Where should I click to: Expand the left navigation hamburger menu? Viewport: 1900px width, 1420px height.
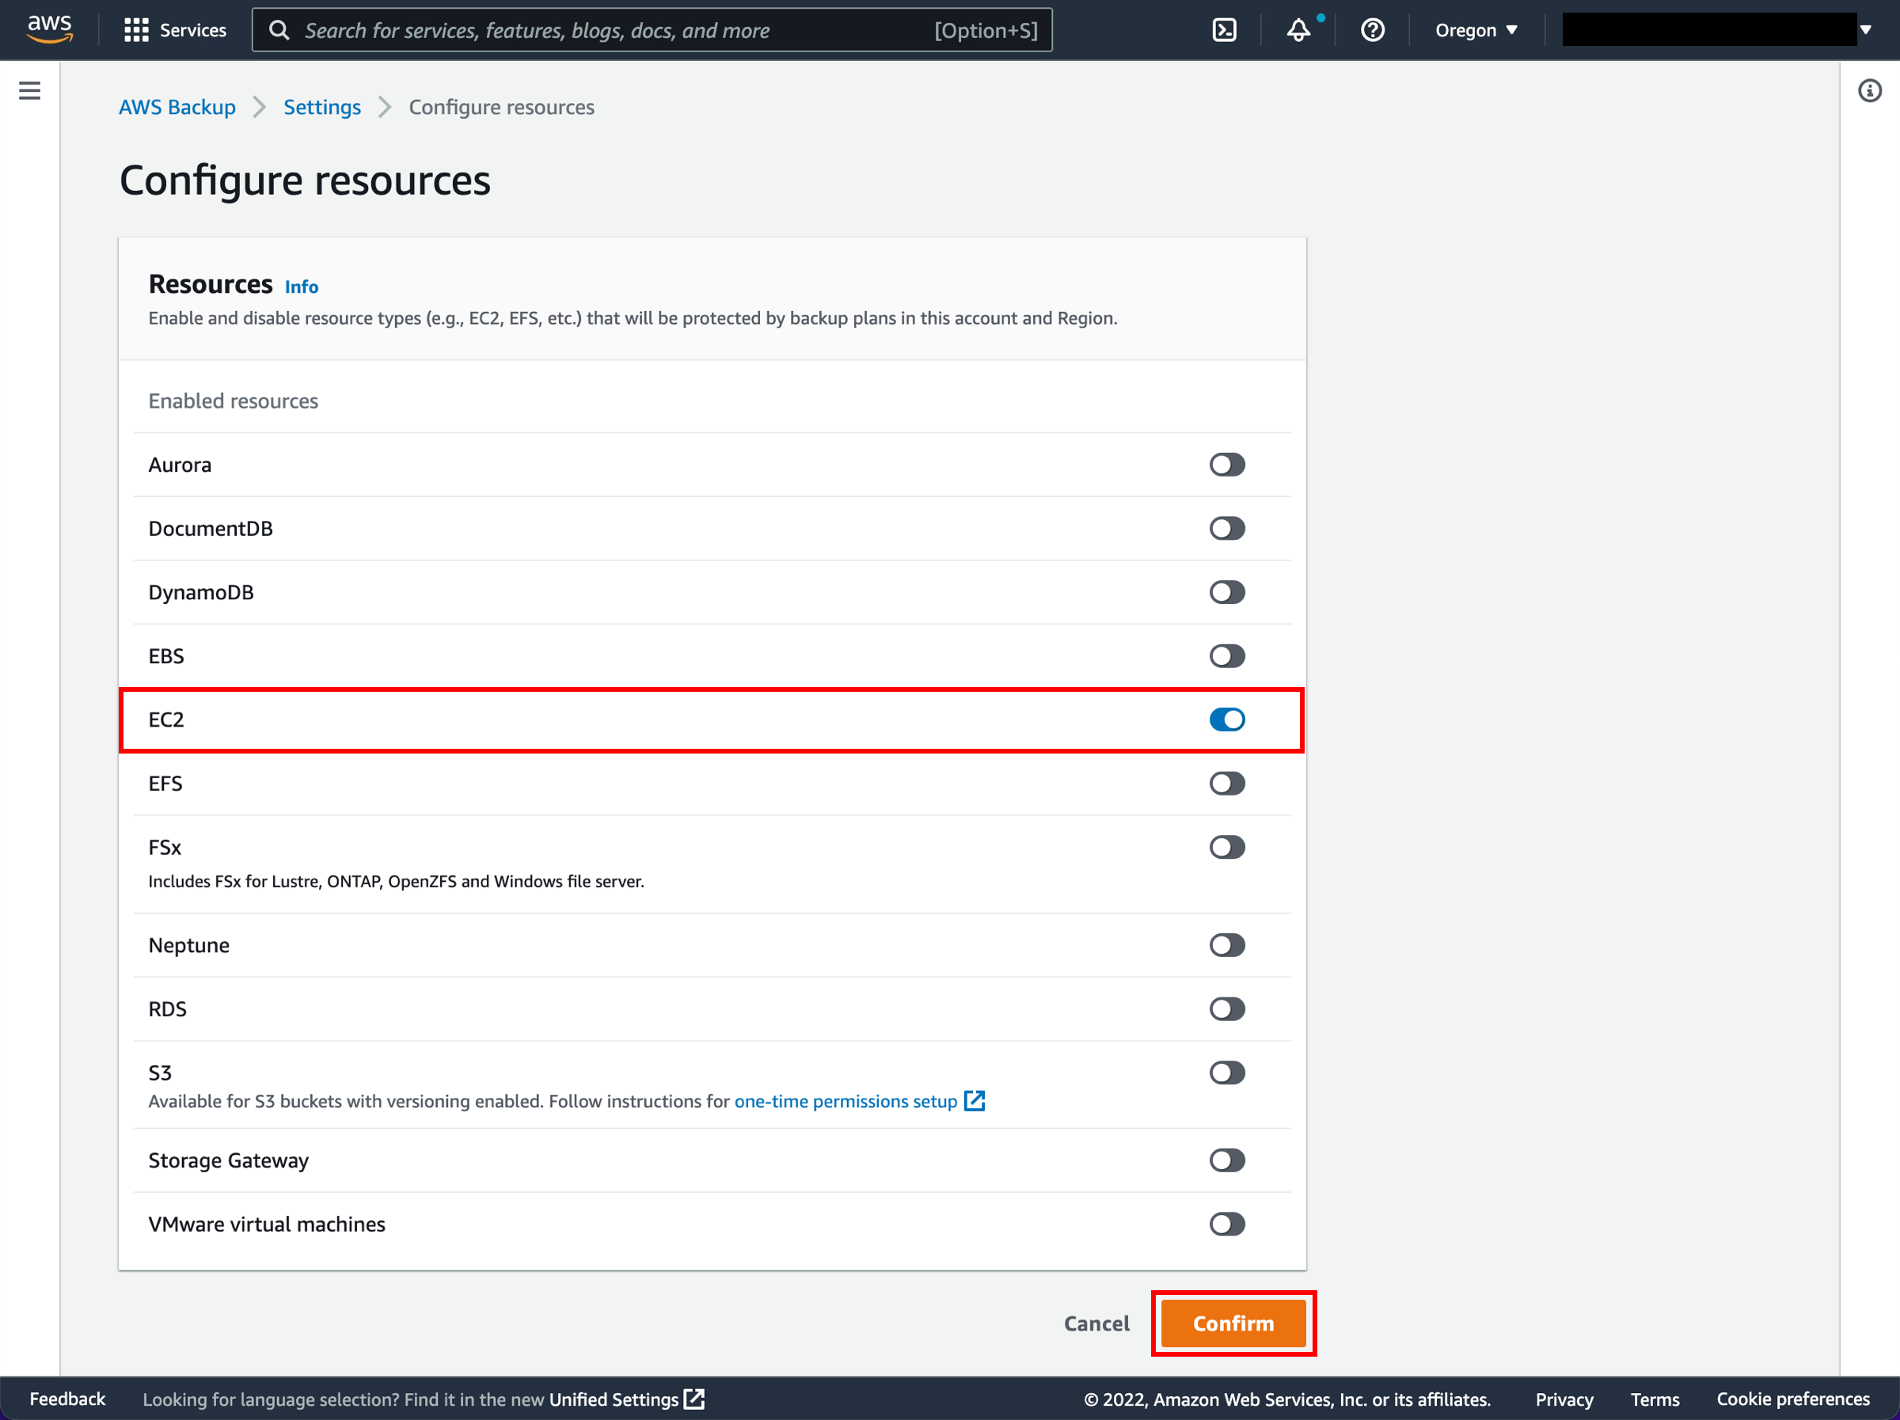29,90
